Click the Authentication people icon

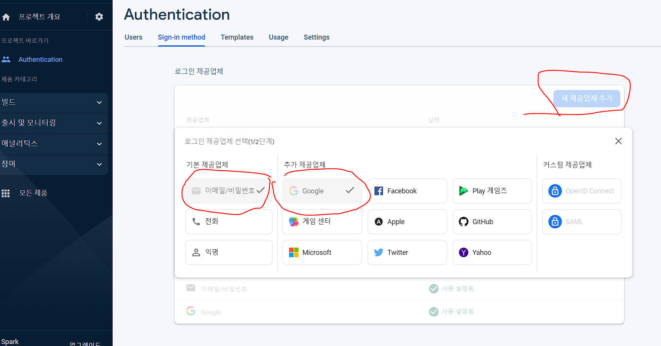6,60
